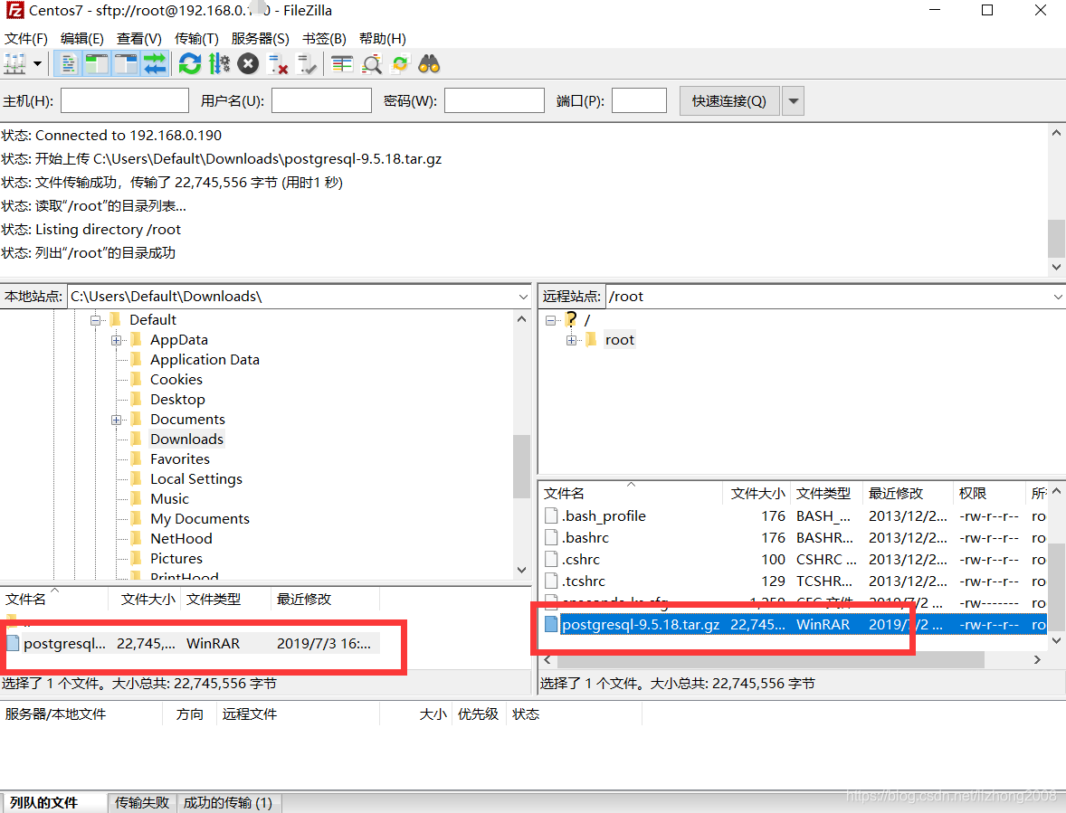
Task: Toggle synchronized browsing icon
Action: (401, 64)
